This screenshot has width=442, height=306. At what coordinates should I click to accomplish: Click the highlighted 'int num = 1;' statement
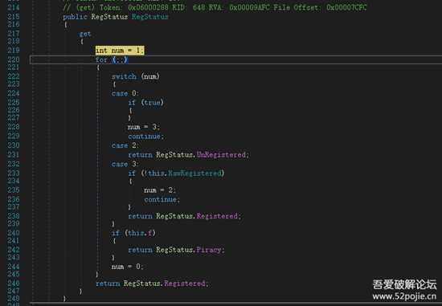[120, 51]
